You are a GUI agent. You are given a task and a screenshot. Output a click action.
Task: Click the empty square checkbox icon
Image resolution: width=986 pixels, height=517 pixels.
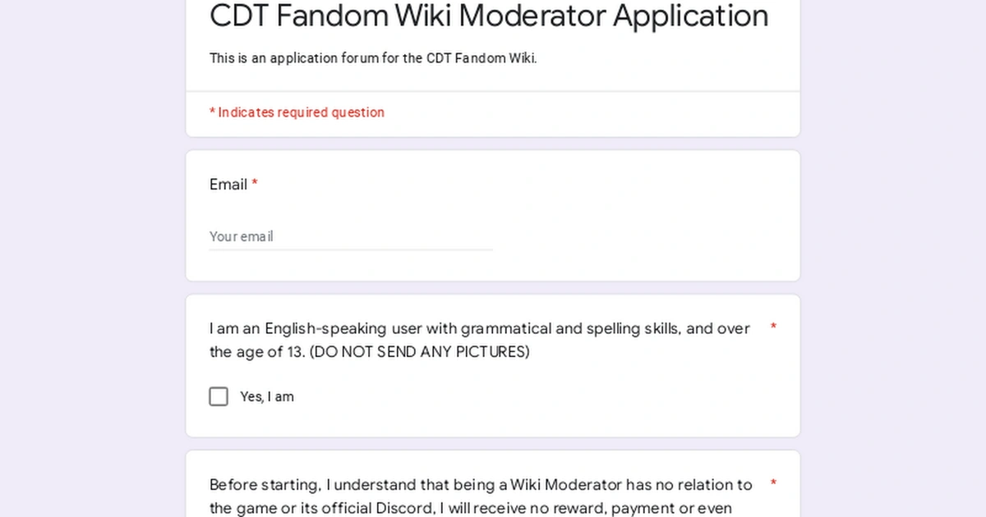point(219,396)
